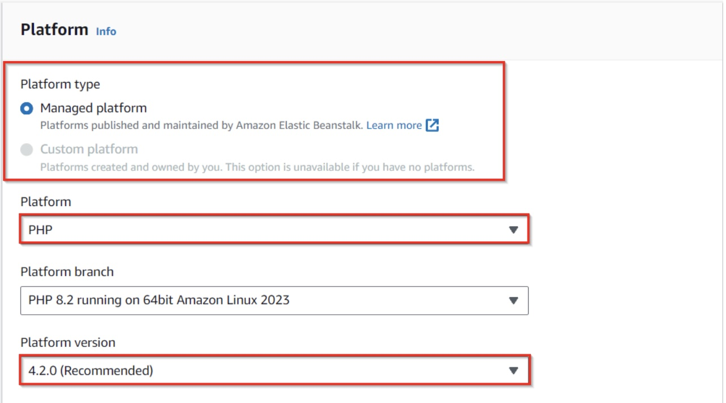Click the external link icon after Learn more
The width and height of the screenshot is (726, 403).
(x=432, y=125)
